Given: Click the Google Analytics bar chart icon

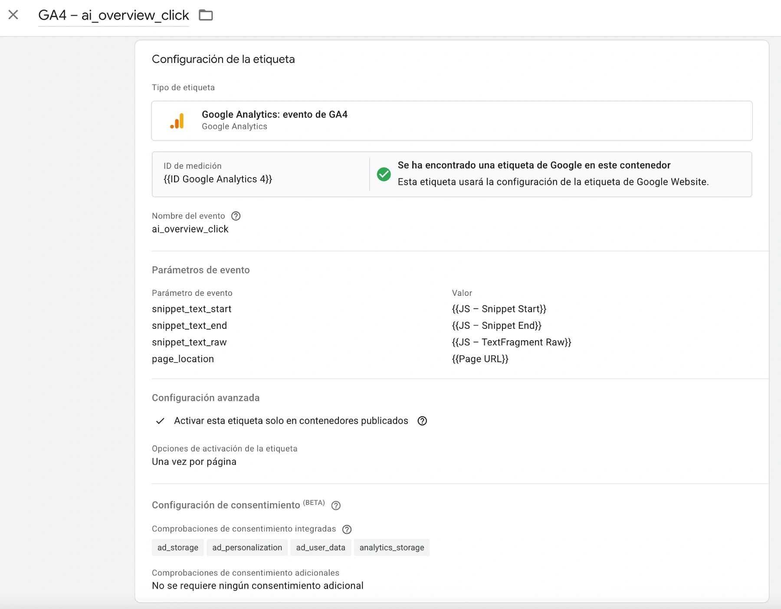Looking at the screenshot, I should 177,121.
